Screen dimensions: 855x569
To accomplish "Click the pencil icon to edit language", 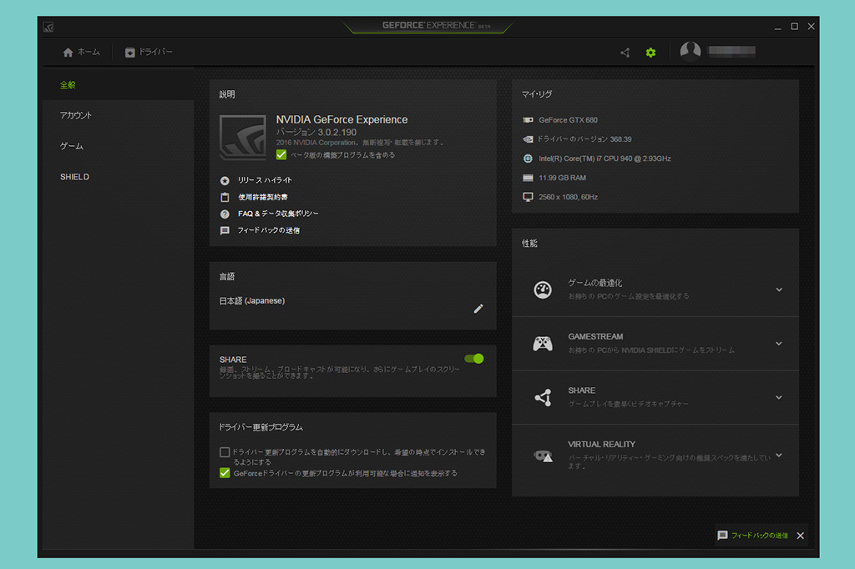I will point(478,309).
